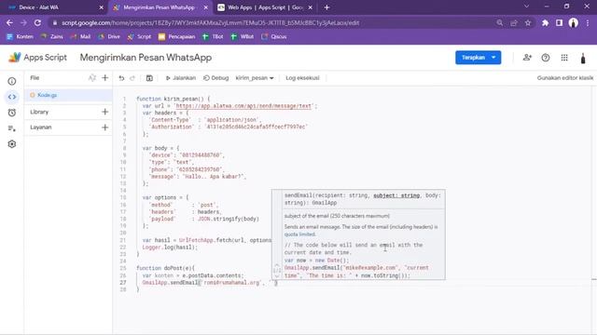Undo the last edit in editor toolbar
This screenshot has width=597, height=335.
tap(121, 78)
